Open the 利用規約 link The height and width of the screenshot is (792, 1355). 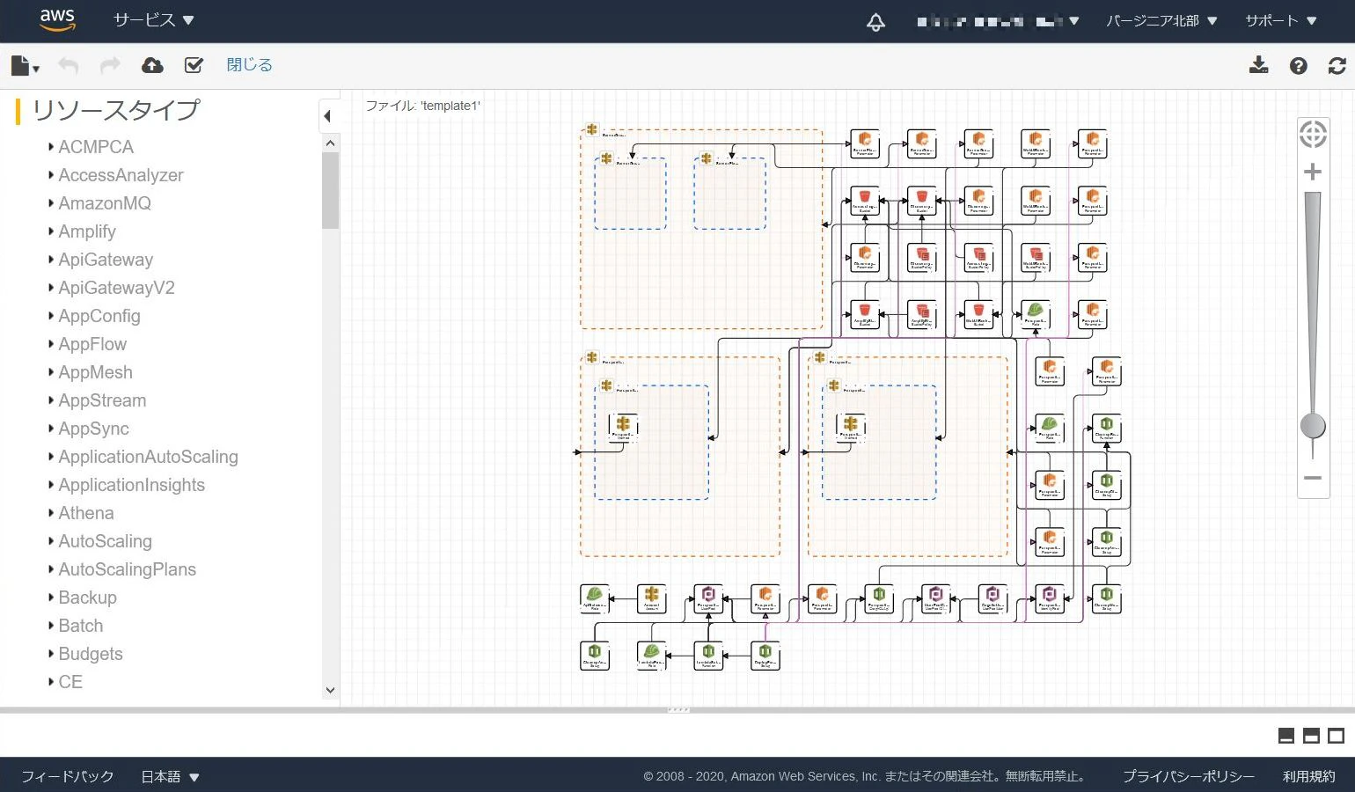[1308, 776]
